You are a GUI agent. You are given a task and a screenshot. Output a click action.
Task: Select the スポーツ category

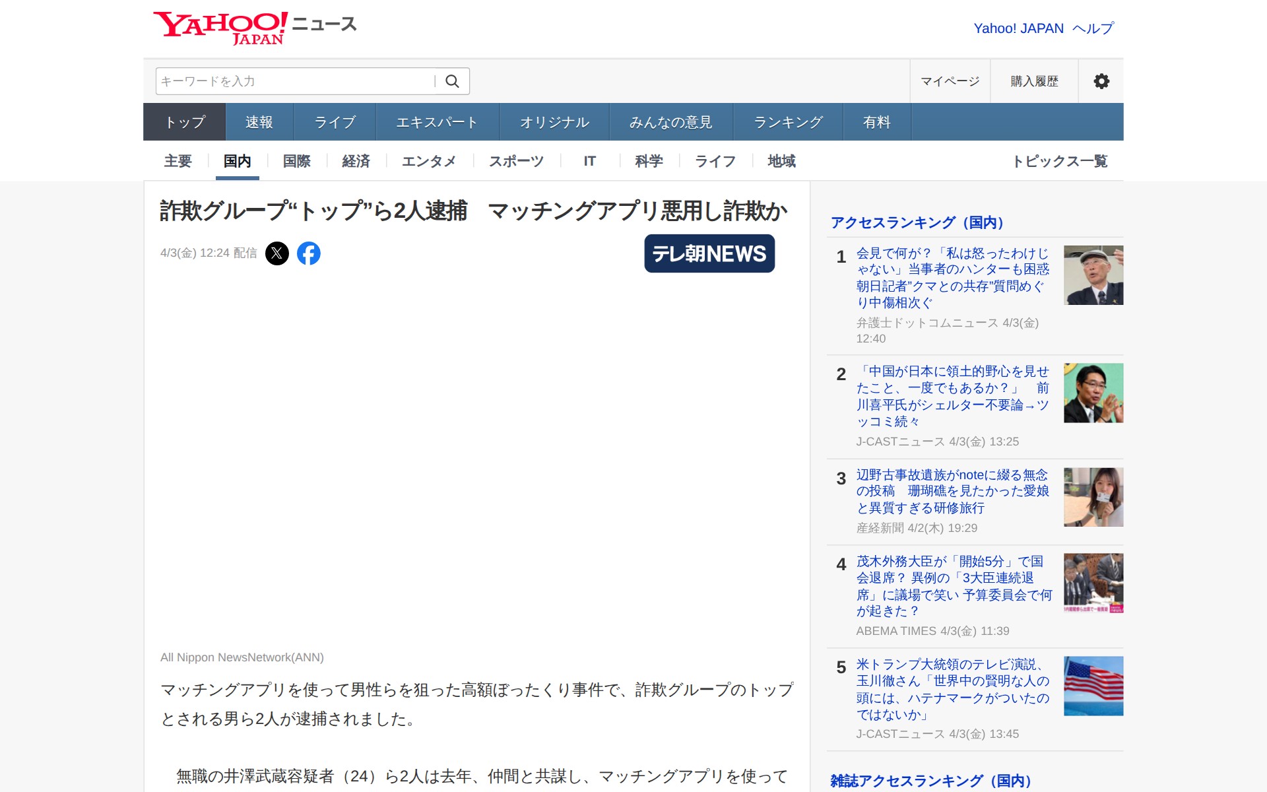click(516, 161)
